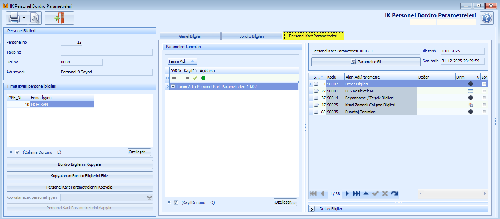
Task: Click the filter icon on Kayıt column header
Action: point(196,71)
